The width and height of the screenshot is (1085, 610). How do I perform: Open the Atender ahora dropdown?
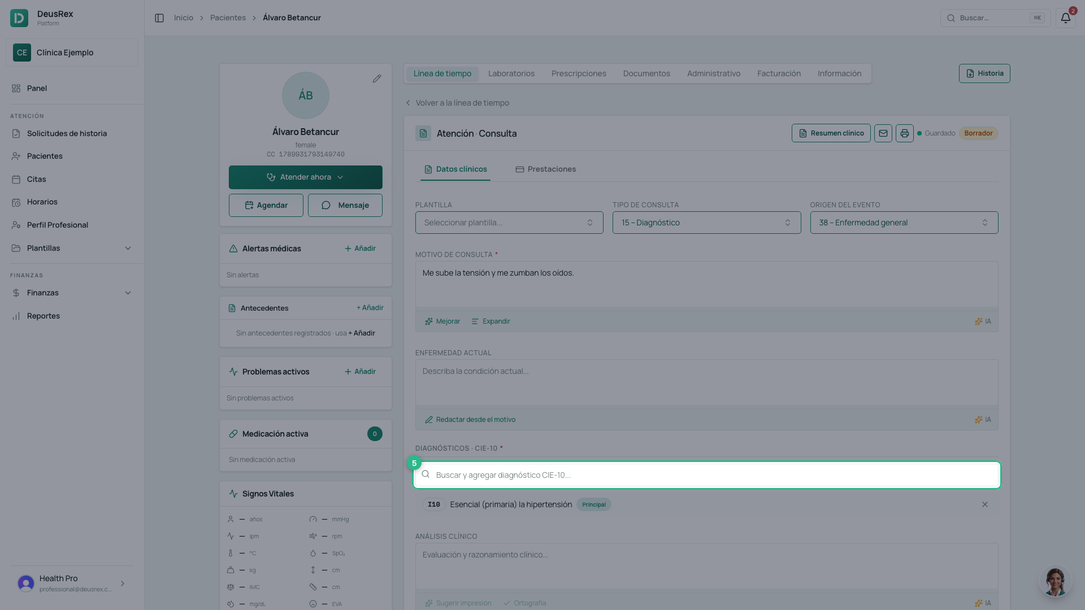[x=306, y=177]
